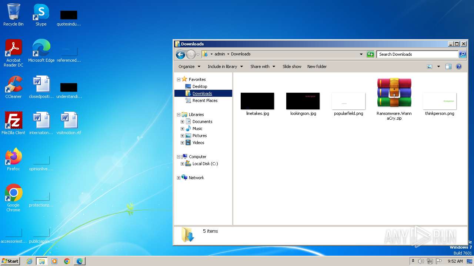Open Internet Explorer from the taskbar
This screenshot has height=266, width=474.
coord(29,261)
